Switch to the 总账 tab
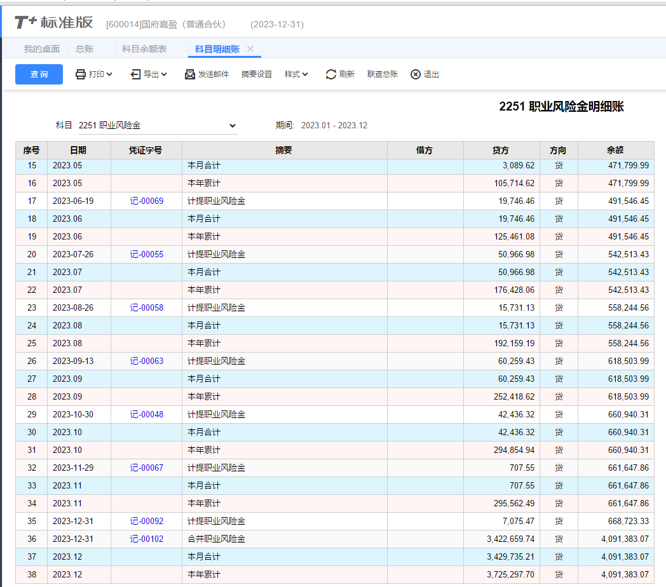Screen dimensions: 666x587 85,49
